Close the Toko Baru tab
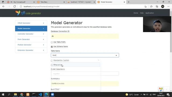Image resolution: width=172 pixels, height=97 pixels. pyautogui.click(x=64, y=2)
